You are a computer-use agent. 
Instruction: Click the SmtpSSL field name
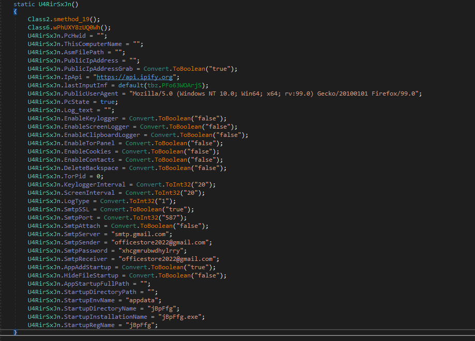[76, 209]
